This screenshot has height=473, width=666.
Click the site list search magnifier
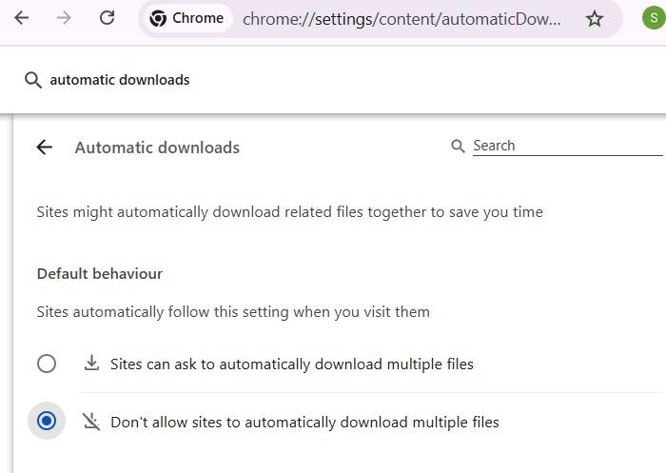(459, 146)
